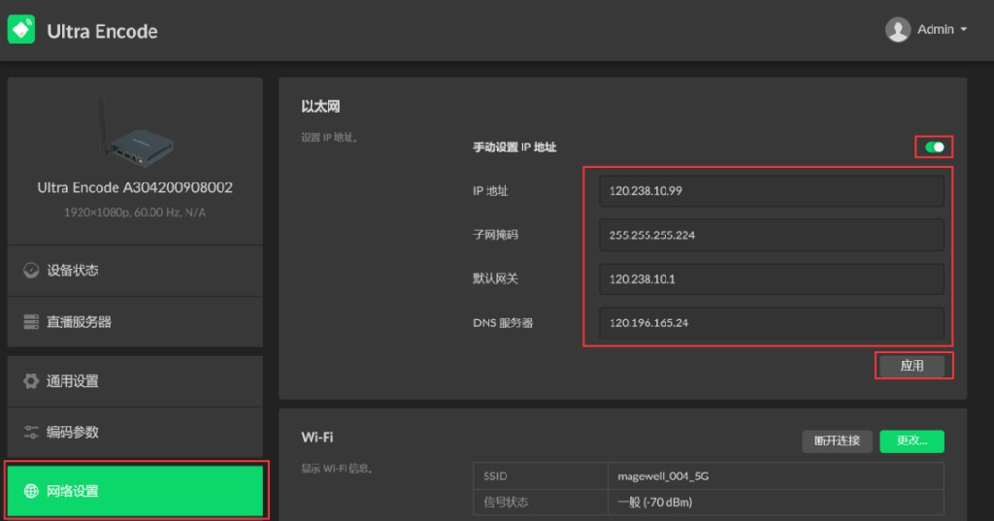Click into the 子网掩码 field
The width and height of the screenshot is (994, 521).
pos(771,235)
